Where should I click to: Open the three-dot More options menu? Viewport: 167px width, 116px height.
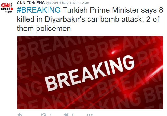pos(90,115)
